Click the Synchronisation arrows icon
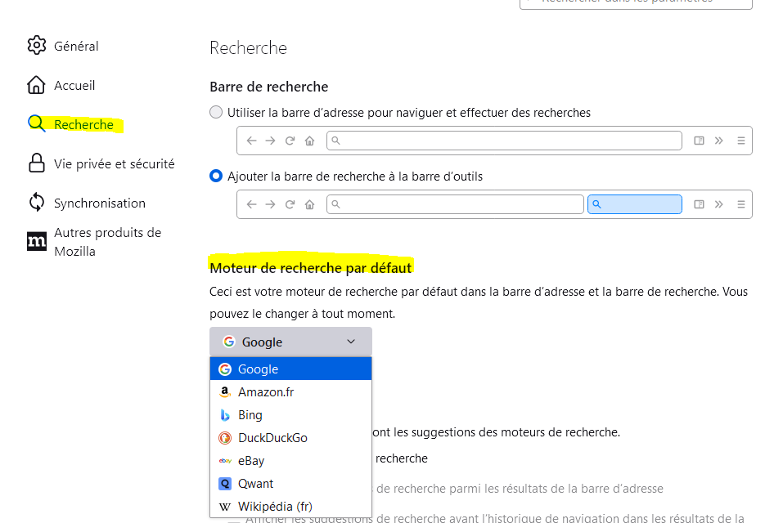 [x=37, y=202]
